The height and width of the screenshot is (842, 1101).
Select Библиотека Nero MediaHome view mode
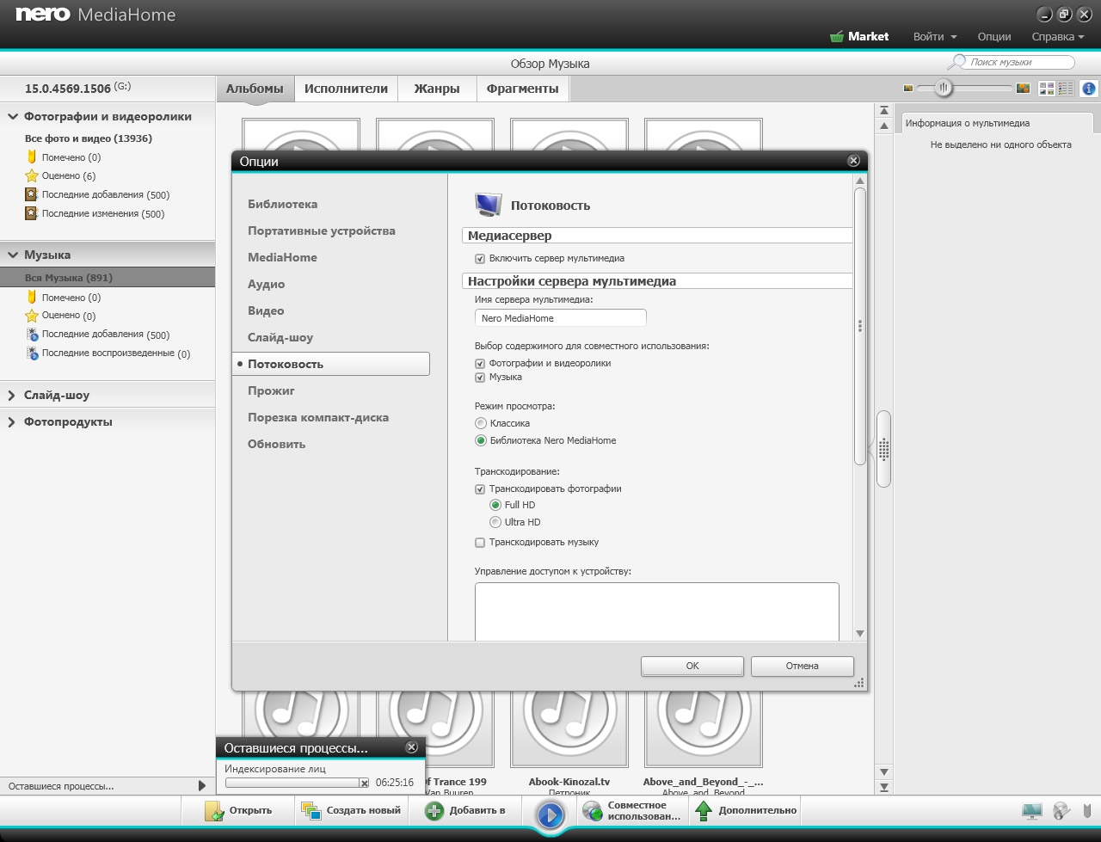pyautogui.click(x=481, y=440)
